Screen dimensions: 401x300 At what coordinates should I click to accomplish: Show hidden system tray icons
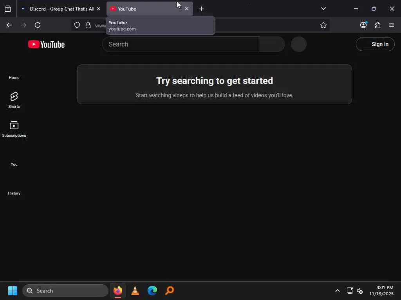pyautogui.click(x=338, y=291)
